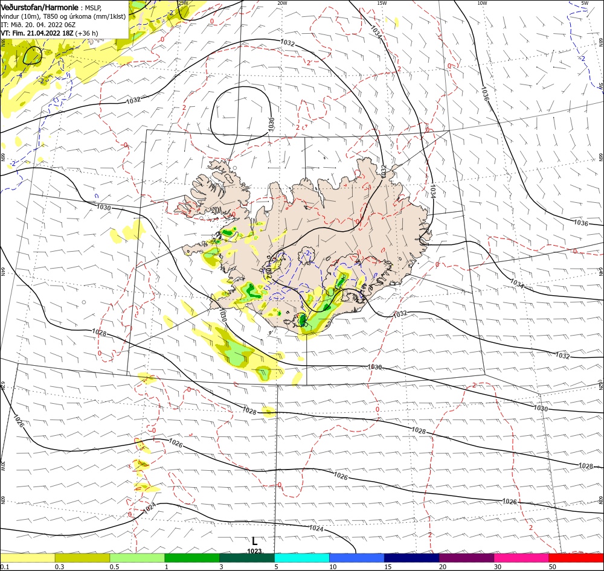The width and height of the screenshot is (604, 571).
Task: Click the olive 0.3–0.5 mm legend swatch
Action: click(x=82, y=558)
